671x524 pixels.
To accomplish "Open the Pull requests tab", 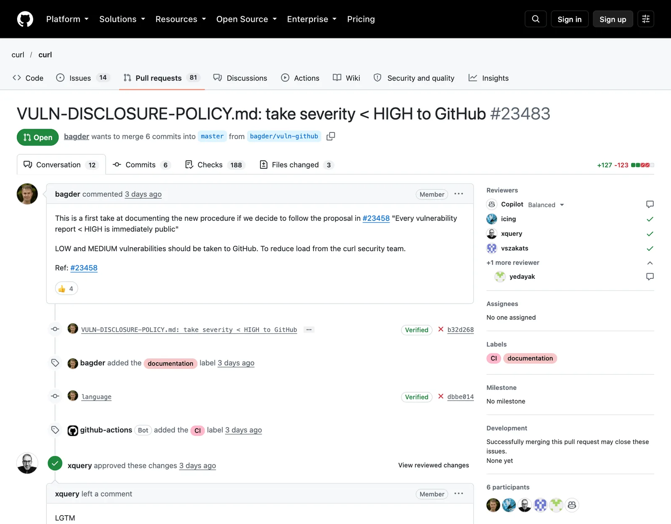I will (162, 78).
